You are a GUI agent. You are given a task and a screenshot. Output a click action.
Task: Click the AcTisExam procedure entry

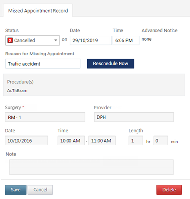[17, 90]
